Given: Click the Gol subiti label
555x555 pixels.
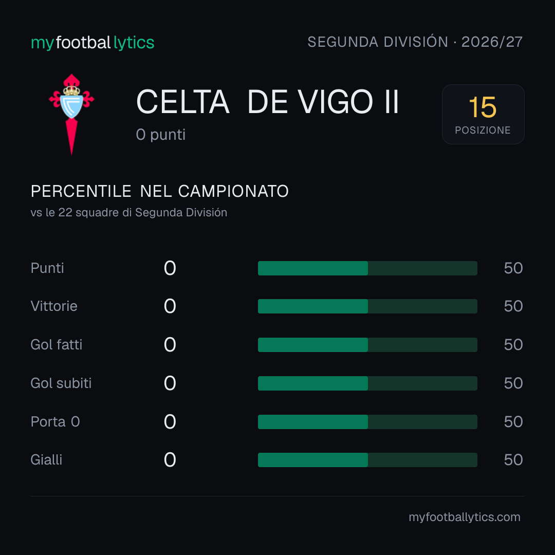Looking at the screenshot, I should click(x=61, y=383).
